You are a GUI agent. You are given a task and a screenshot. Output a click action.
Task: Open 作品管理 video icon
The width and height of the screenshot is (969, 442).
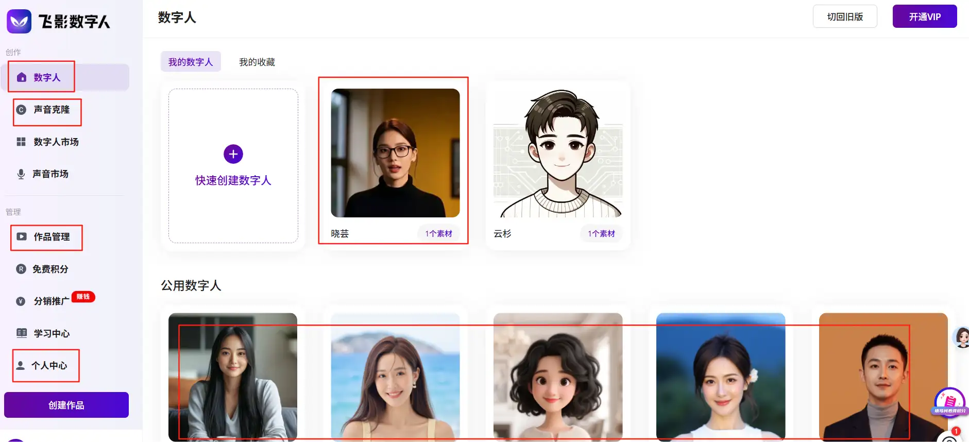click(22, 237)
